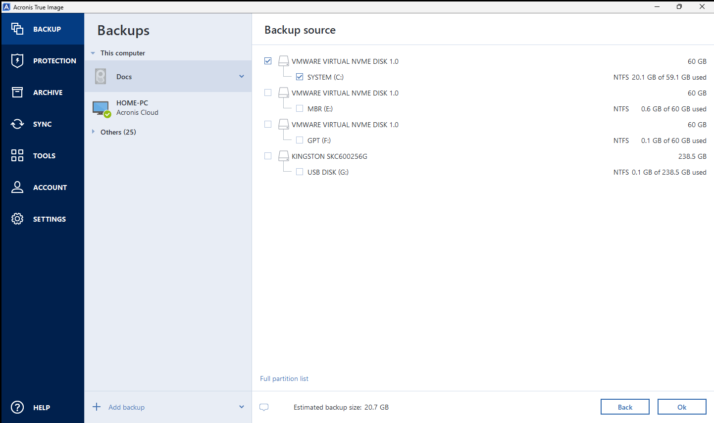Select the Protection shield icon
The width and height of the screenshot is (714, 423).
pos(17,60)
